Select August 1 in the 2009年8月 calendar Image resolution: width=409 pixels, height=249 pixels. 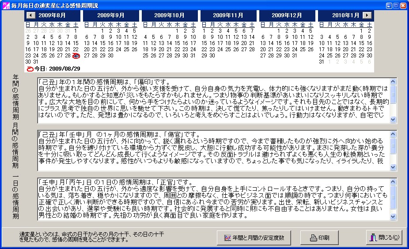(76, 31)
